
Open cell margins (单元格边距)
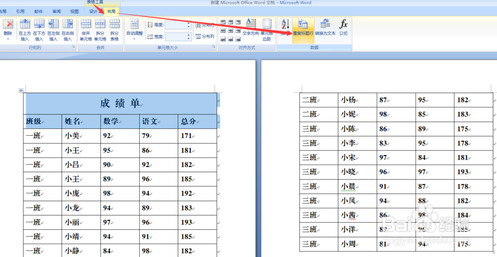[267, 30]
